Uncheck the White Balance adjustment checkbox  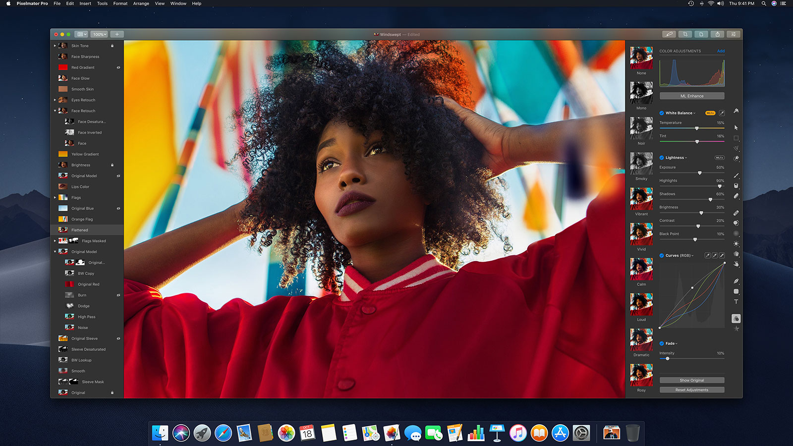[x=662, y=113]
